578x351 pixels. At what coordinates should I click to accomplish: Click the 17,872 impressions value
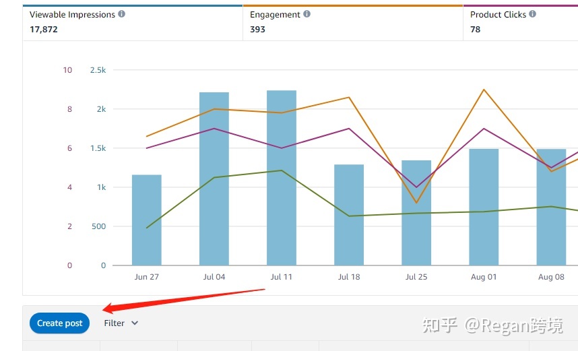(44, 30)
